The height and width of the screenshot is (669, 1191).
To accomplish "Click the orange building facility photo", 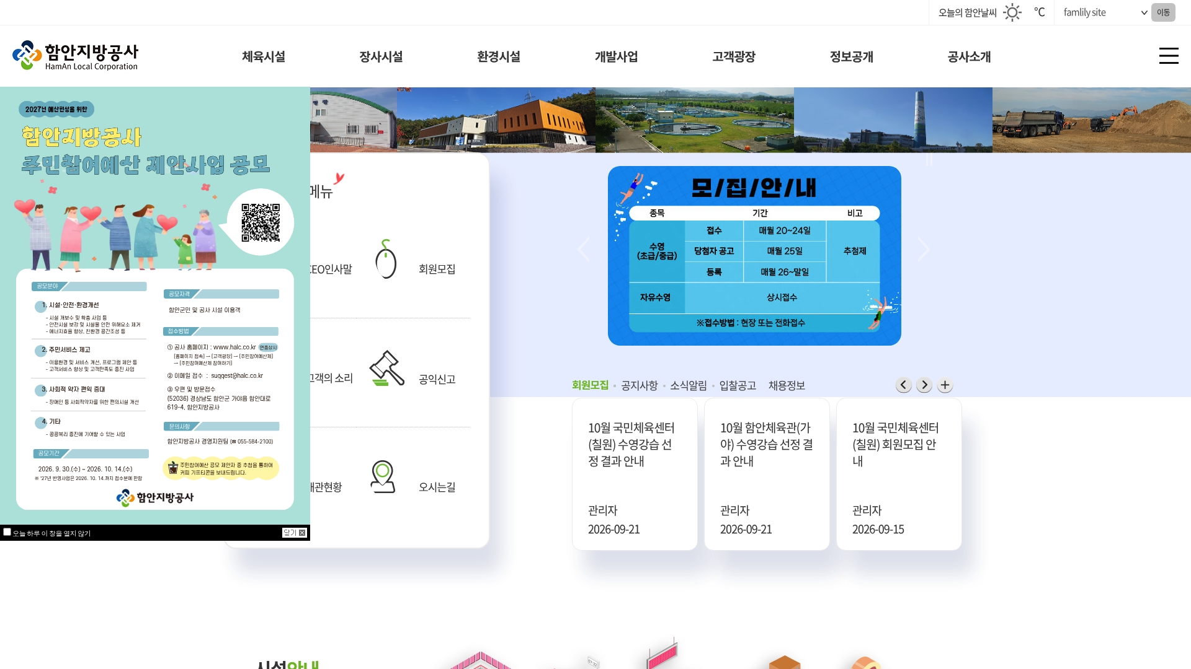I will pyautogui.click(x=496, y=120).
